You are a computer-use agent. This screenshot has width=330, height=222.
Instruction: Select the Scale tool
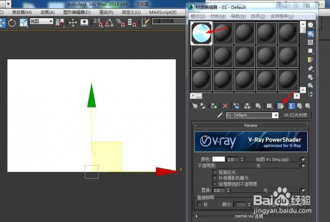tap(23, 23)
